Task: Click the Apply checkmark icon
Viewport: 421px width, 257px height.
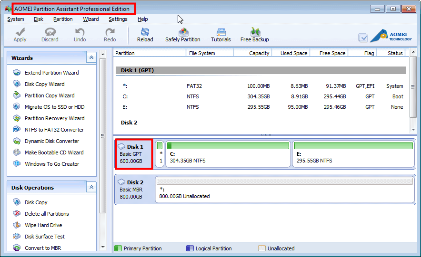Action: pos(20,32)
